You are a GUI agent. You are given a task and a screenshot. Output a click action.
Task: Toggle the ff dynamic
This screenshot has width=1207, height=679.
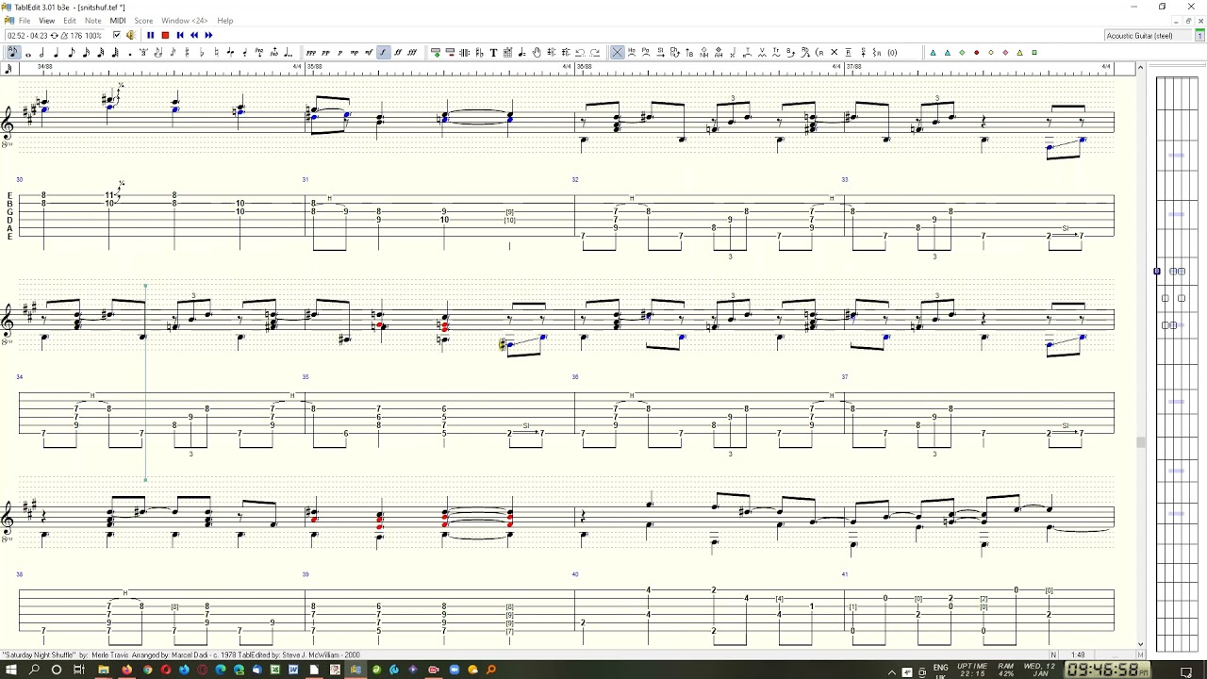click(398, 53)
